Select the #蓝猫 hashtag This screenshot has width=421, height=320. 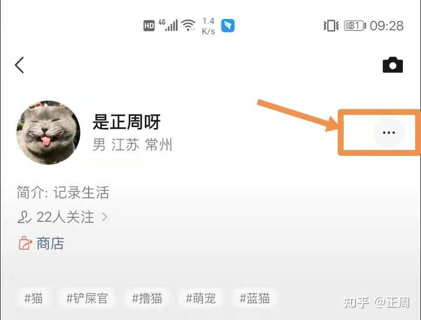coord(254,298)
